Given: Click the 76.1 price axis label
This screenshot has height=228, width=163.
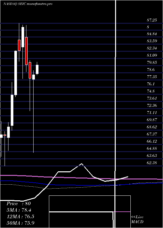Looking at the screenshot, I should click(151, 84).
